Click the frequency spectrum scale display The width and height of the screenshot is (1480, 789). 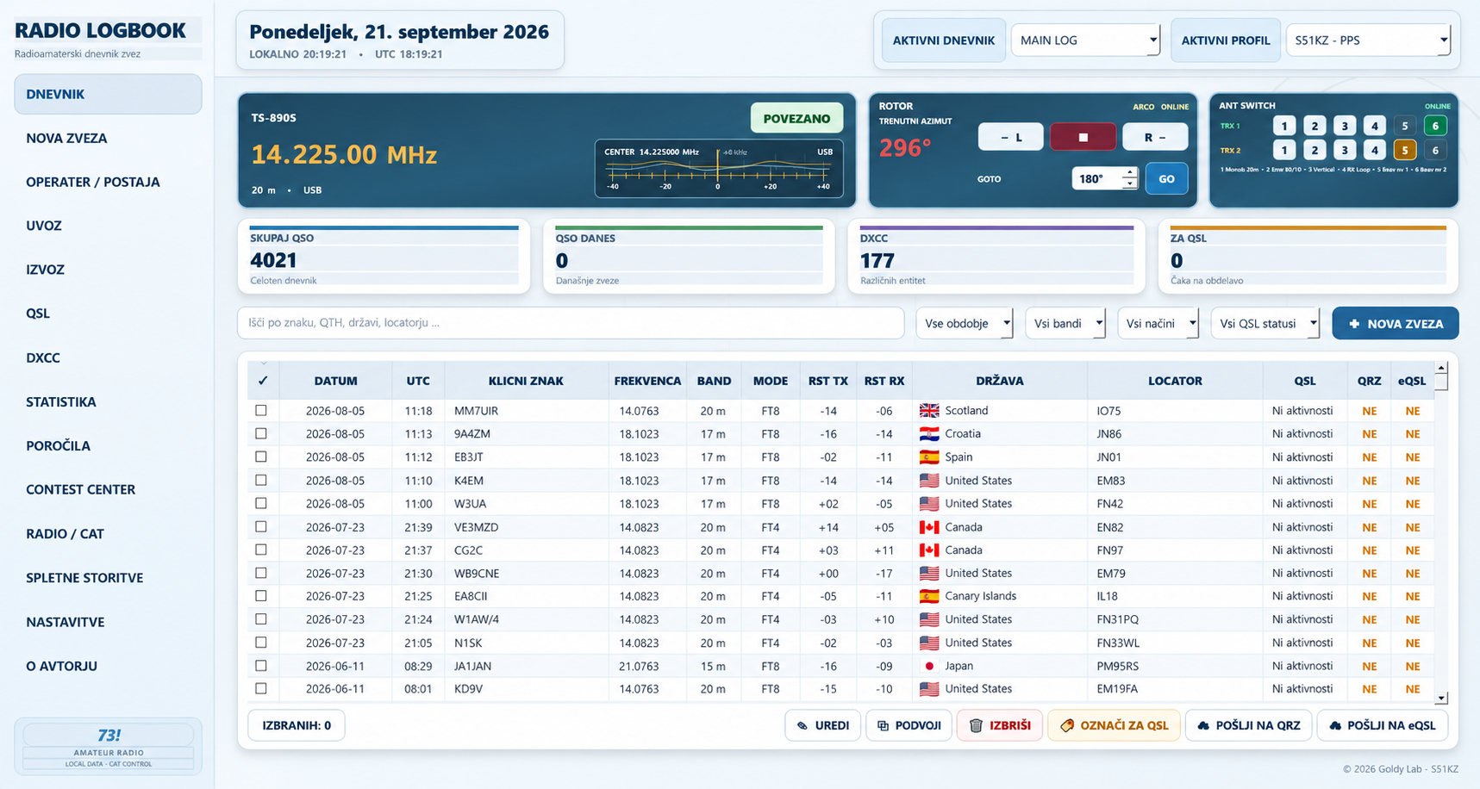tap(718, 170)
